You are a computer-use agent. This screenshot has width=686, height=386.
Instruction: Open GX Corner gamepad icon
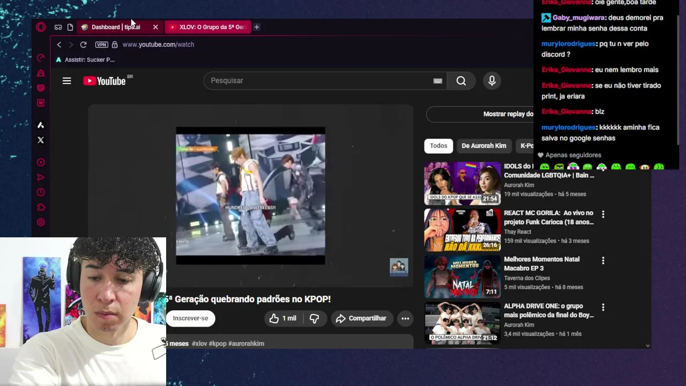(58, 27)
